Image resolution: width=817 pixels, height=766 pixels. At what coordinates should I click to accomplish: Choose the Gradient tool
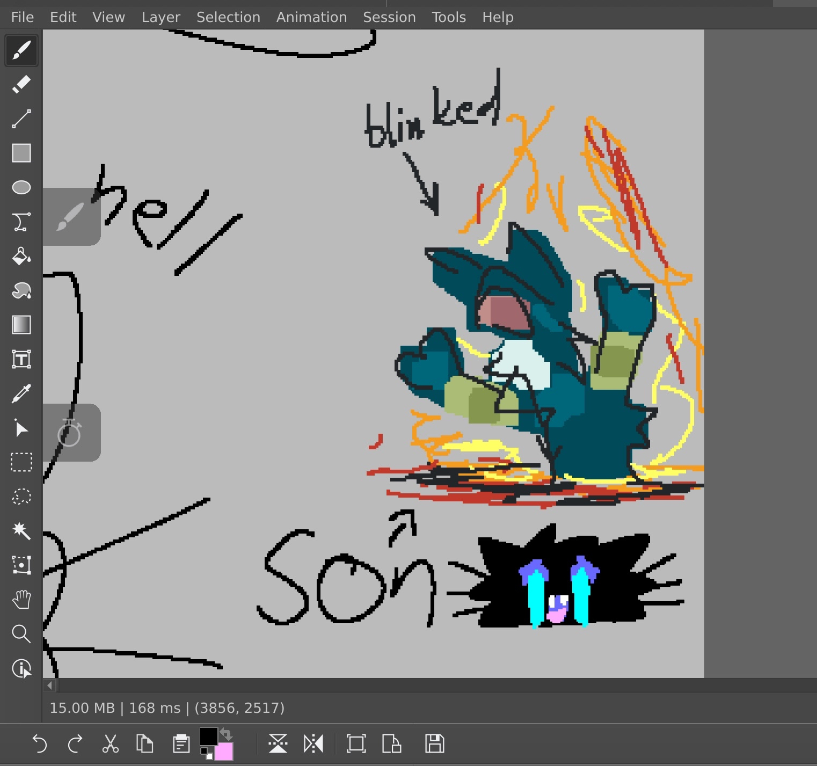21,325
